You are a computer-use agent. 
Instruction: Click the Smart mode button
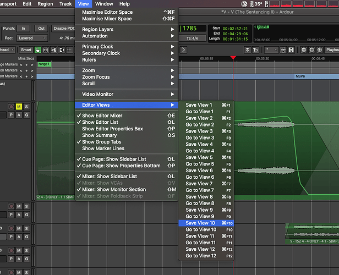26,50
